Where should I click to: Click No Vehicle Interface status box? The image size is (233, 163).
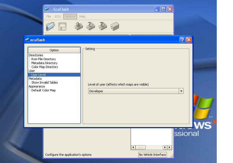tap(152, 155)
